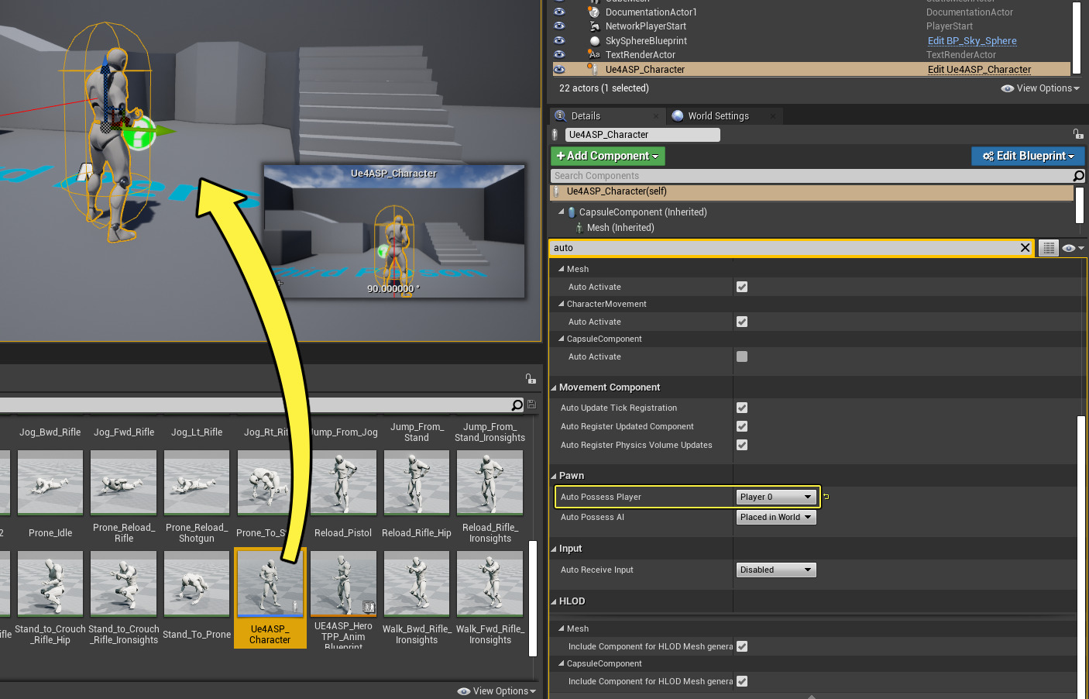Collapse the CapsuleComponent (Inherited) tree entry
Viewport: 1089px width, 699px height.
point(562,212)
